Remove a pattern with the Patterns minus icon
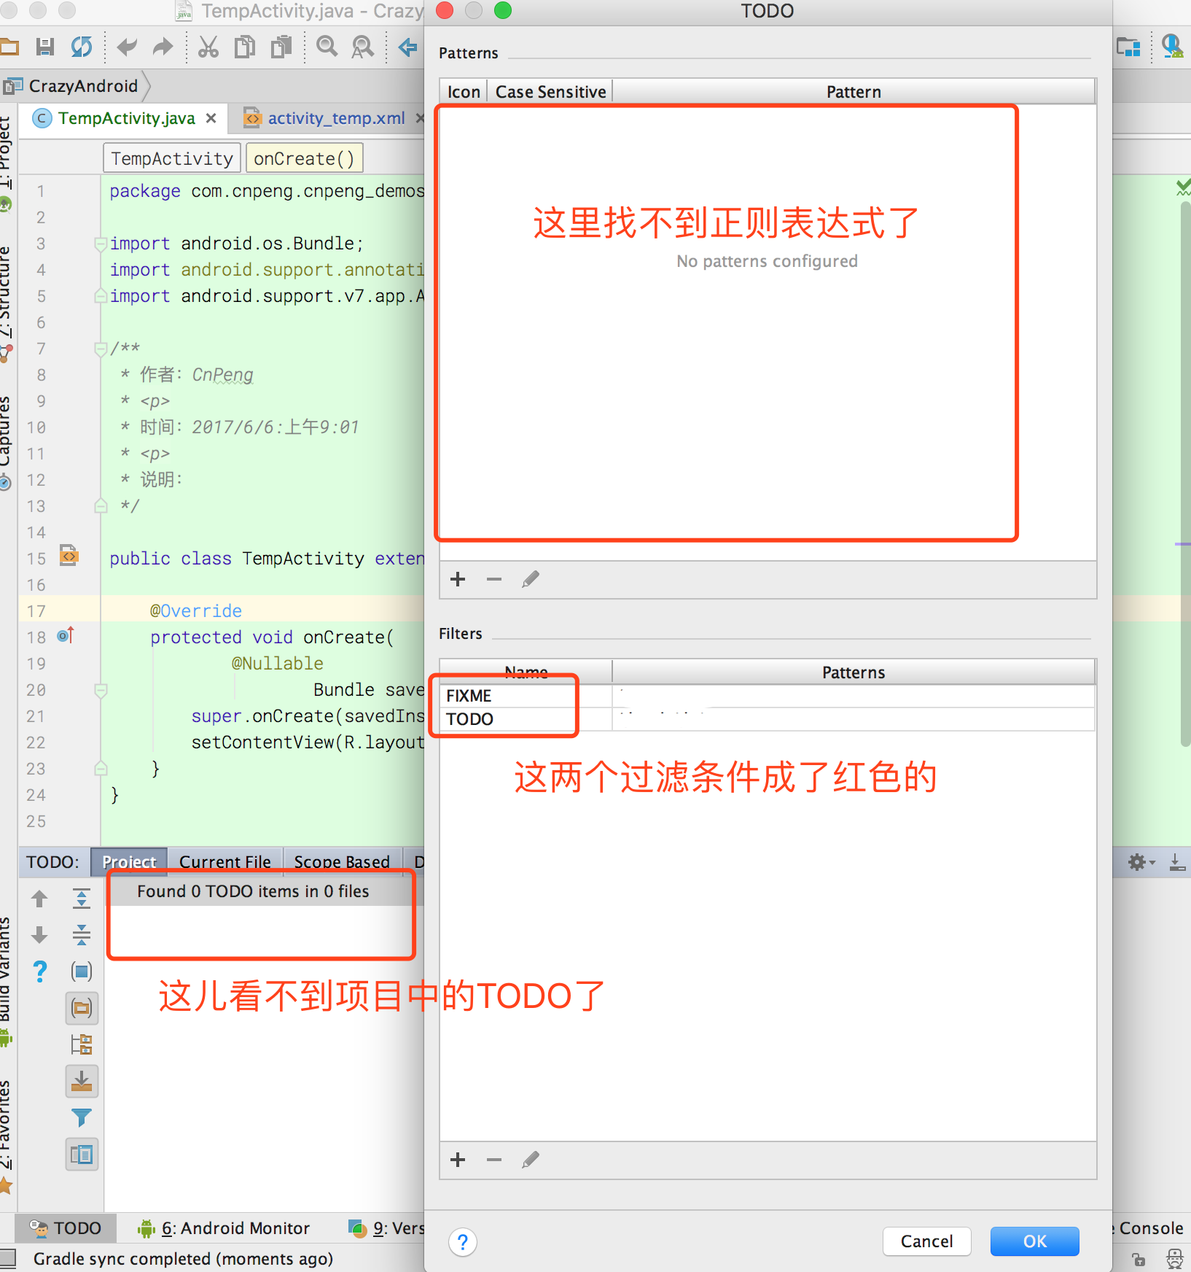 pyautogui.click(x=494, y=579)
